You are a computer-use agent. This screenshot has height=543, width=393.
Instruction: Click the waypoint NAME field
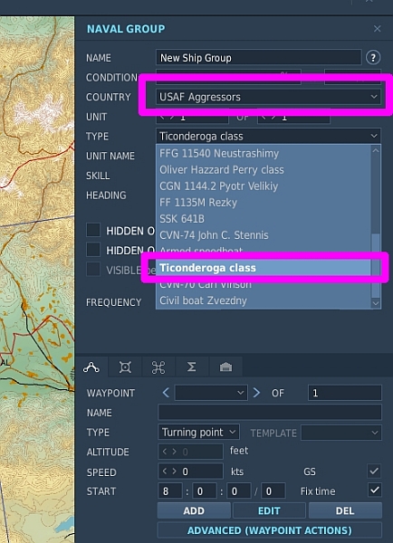point(270,413)
